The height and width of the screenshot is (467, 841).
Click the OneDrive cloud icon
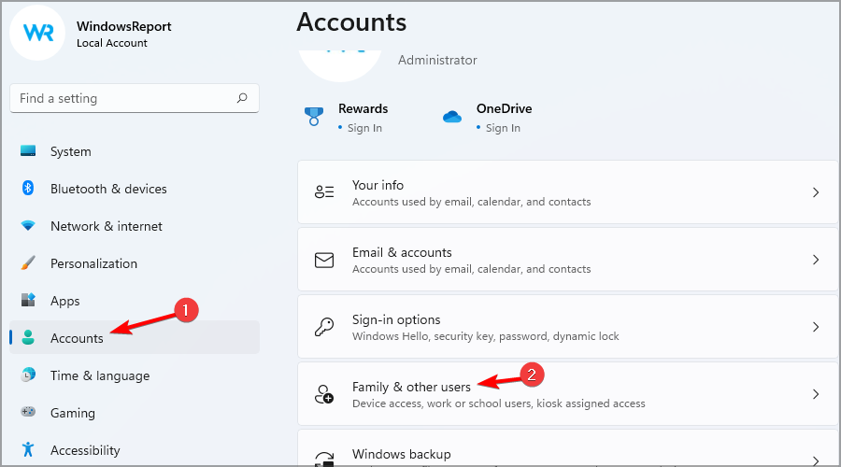click(452, 117)
